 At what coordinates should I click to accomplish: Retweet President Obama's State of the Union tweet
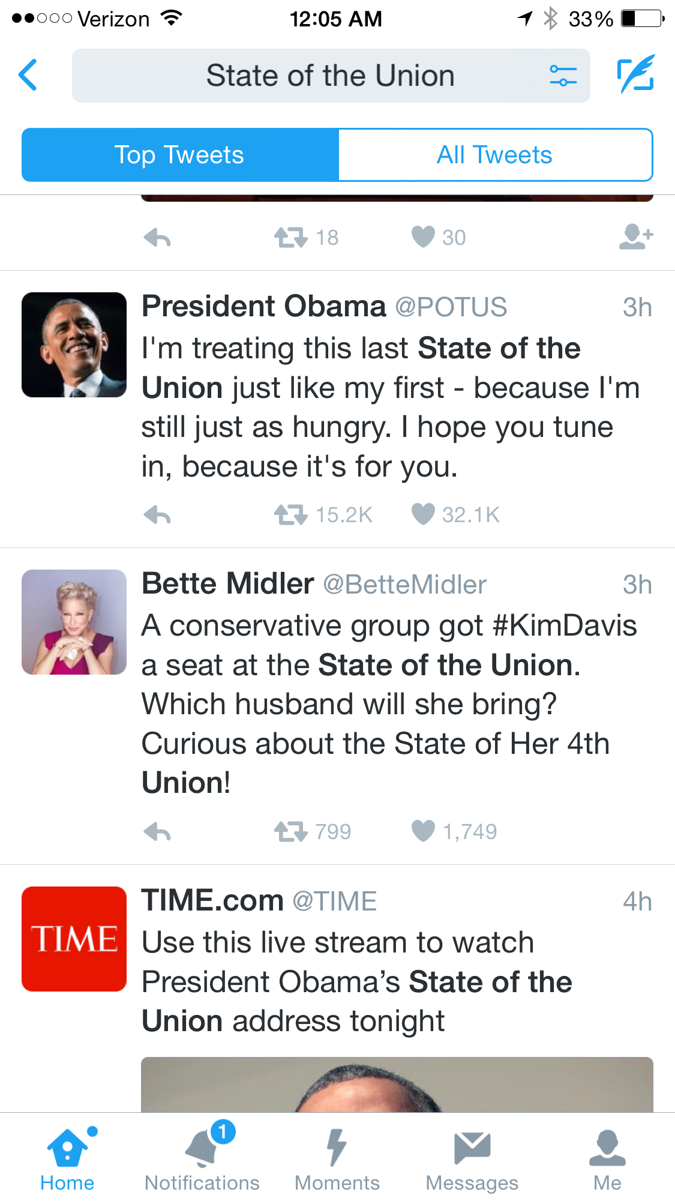click(291, 515)
